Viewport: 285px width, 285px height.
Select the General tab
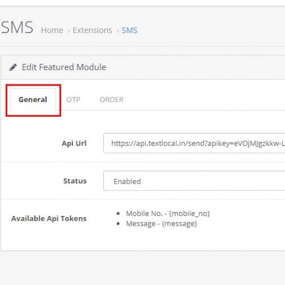click(x=33, y=99)
